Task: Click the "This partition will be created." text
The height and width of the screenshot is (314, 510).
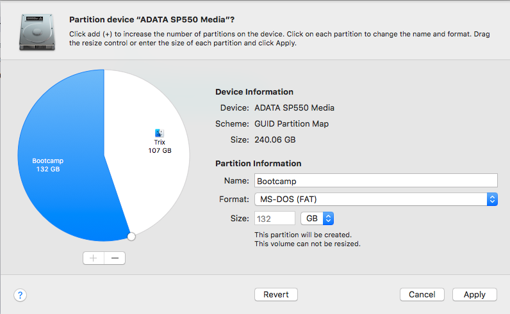Action: coord(303,235)
